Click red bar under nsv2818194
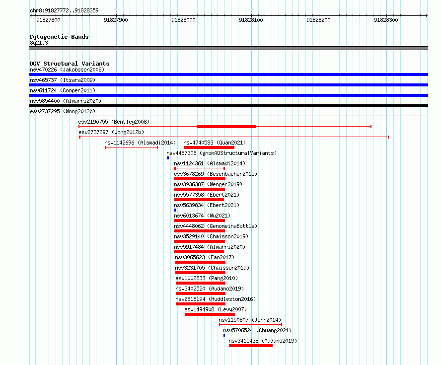The height and width of the screenshot is (365, 442). coord(201,304)
